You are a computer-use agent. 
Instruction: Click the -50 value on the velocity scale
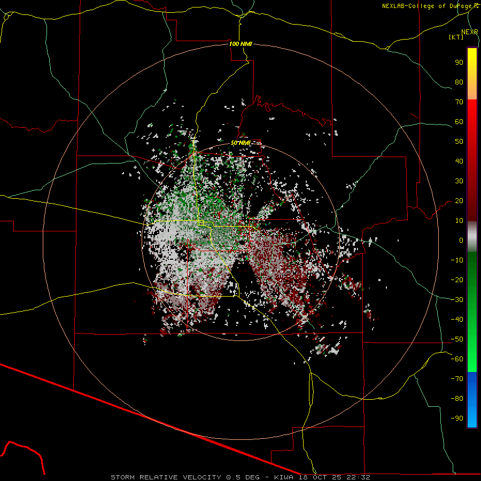[x=457, y=339]
